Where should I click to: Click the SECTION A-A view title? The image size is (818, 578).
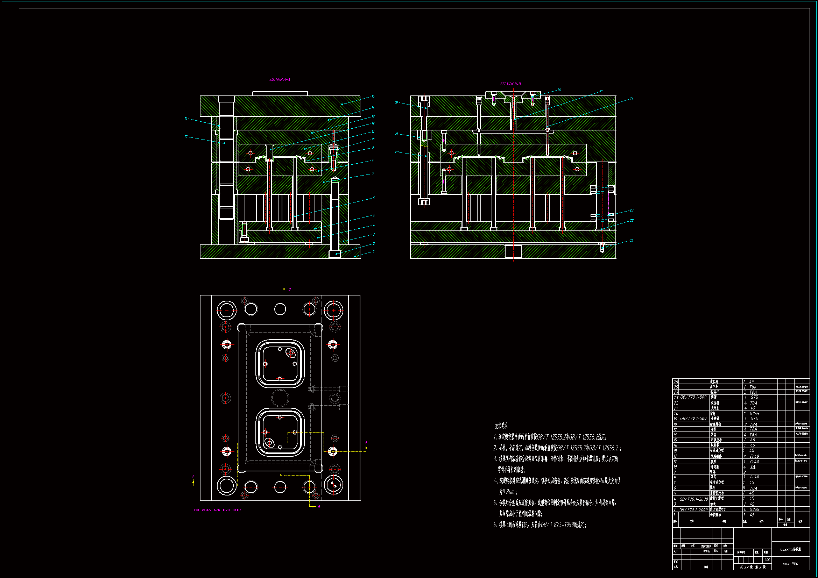pos(279,80)
